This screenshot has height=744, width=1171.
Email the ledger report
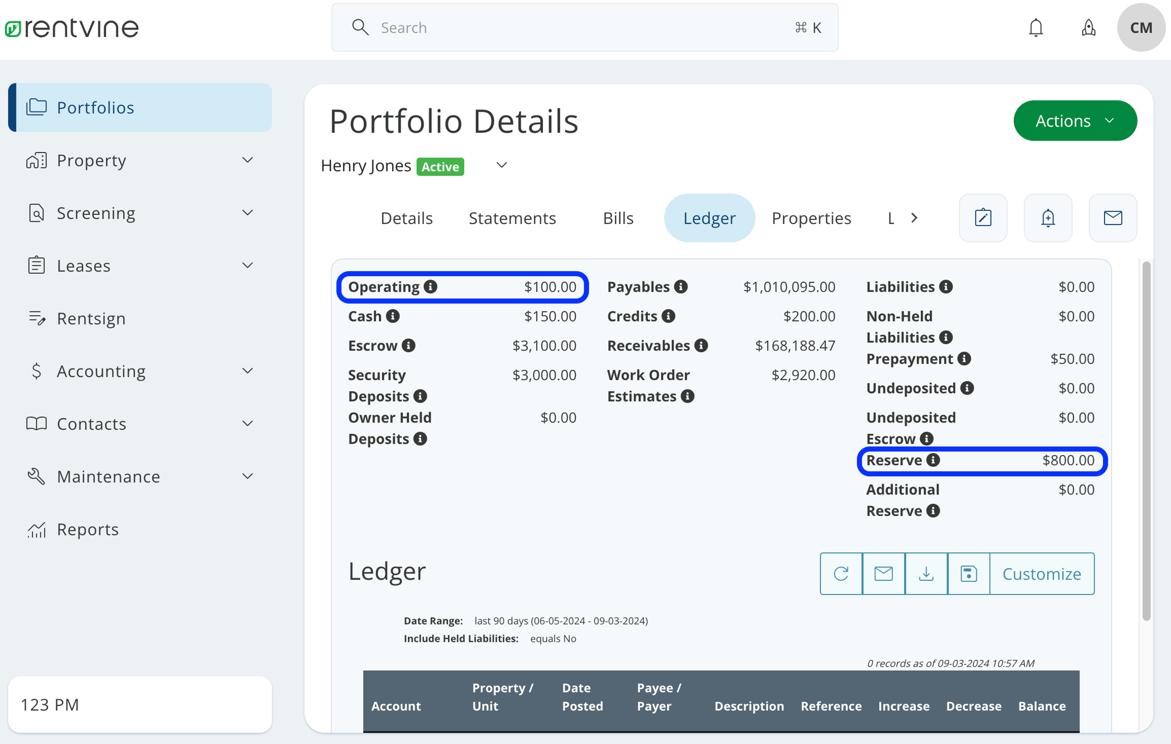[x=883, y=574]
